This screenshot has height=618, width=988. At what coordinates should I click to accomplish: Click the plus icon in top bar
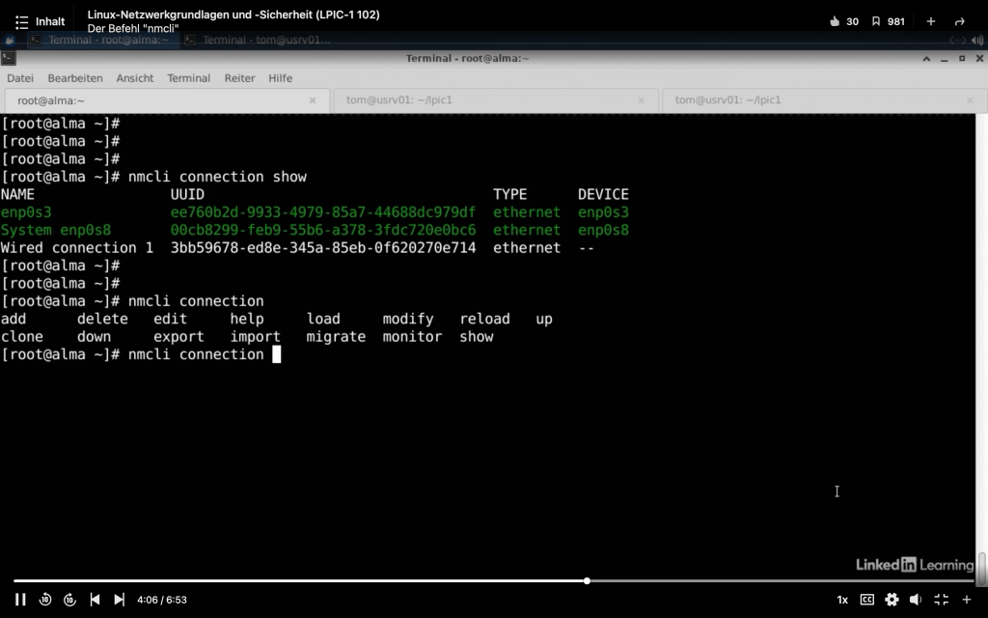931,21
